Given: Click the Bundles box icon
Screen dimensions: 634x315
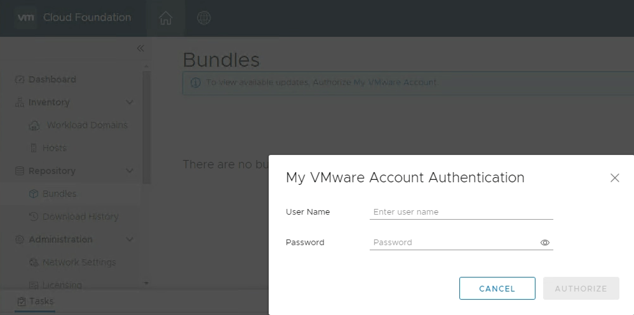Looking at the screenshot, I should tap(33, 194).
